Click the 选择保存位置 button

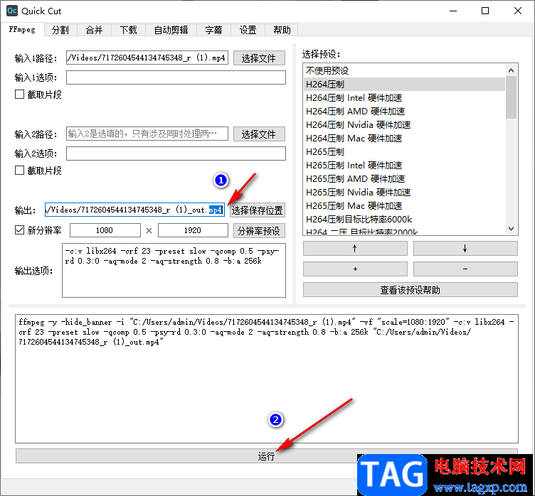tap(257, 210)
